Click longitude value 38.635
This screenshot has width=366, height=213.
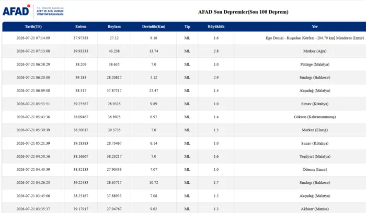tap(114, 64)
